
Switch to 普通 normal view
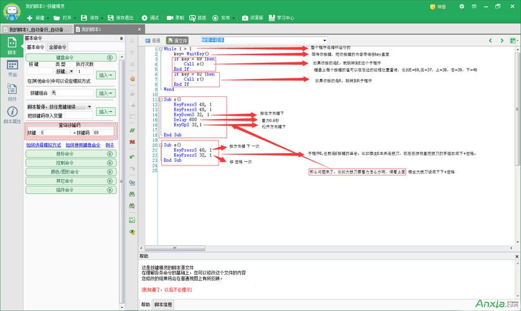coord(153,40)
